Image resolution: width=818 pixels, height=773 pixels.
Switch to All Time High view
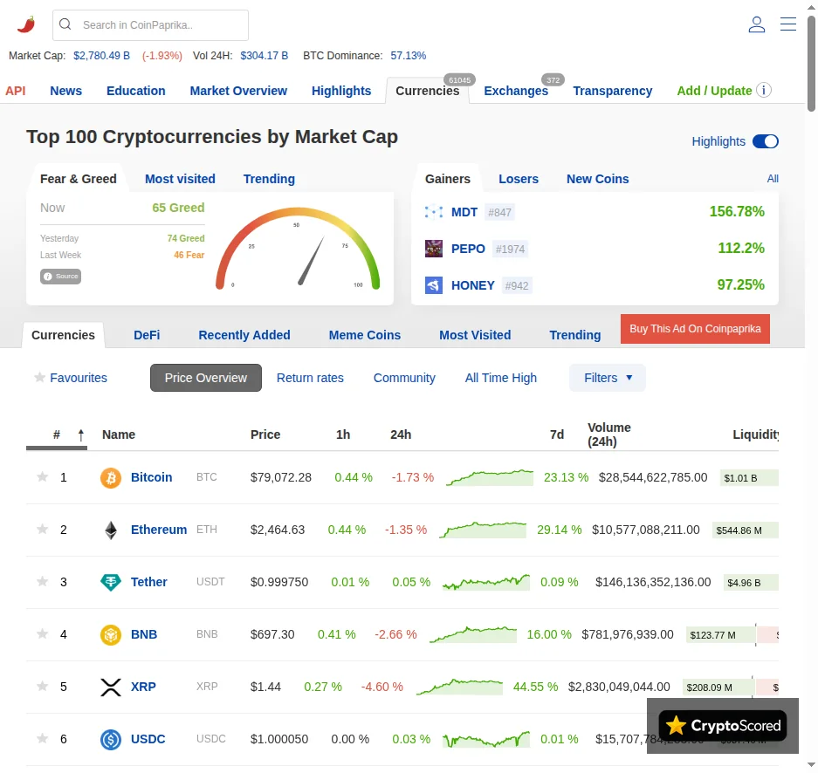(501, 378)
